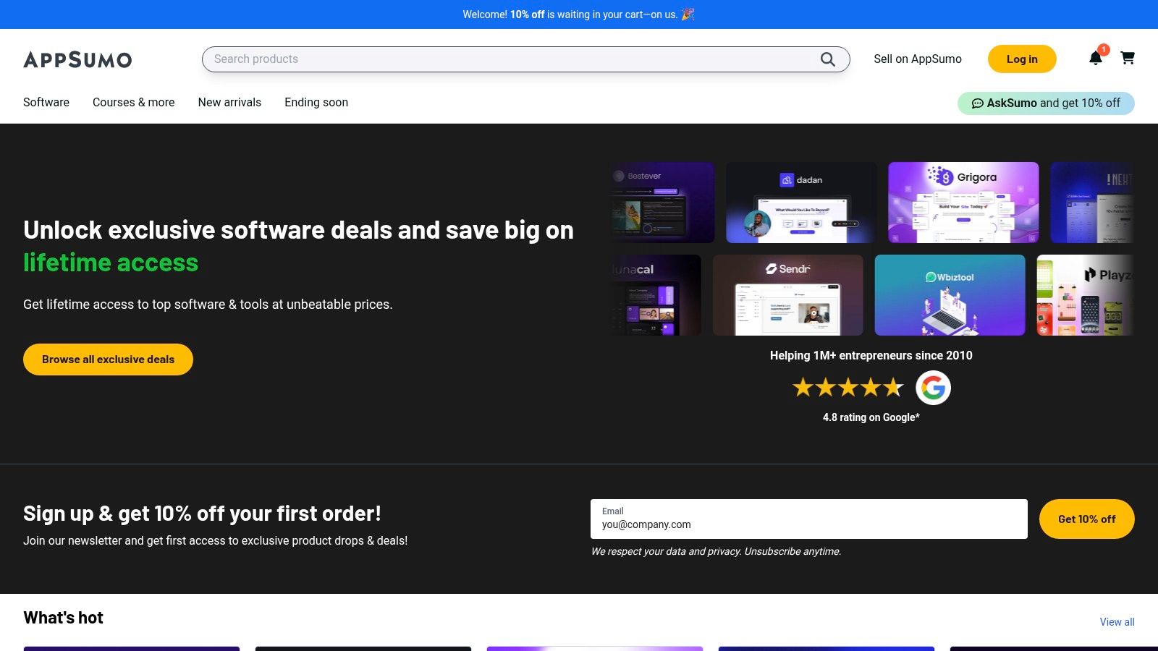Screen dimensions: 1158x651
Task: Click the What's hot heading
Action: point(64,618)
